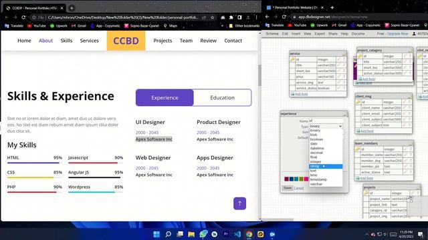Open a new tab in the dbdesigner browser window

tap(332, 7)
